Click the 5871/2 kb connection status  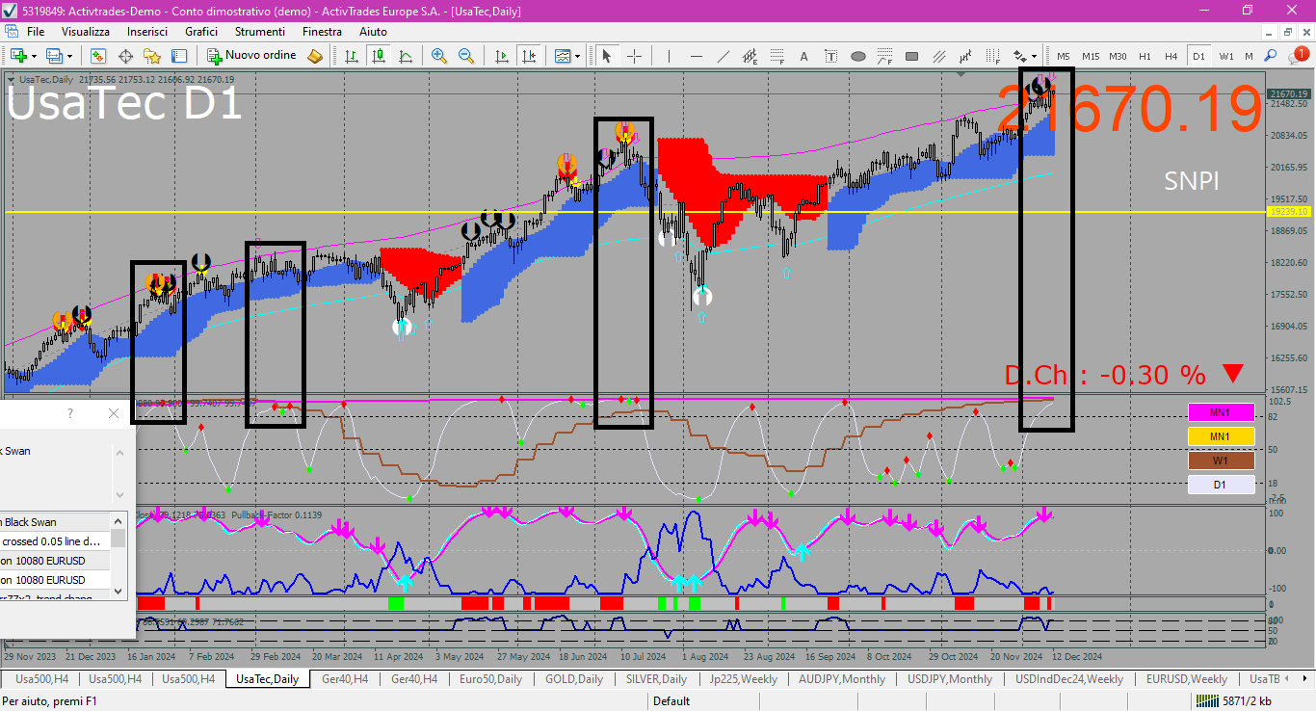click(x=1236, y=700)
